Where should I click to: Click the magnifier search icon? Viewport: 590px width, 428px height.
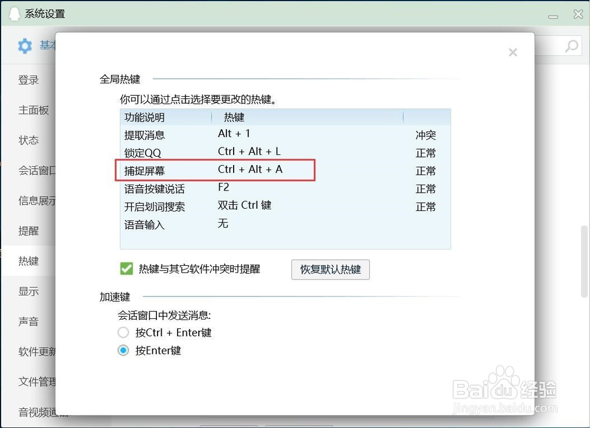click(571, 45)
